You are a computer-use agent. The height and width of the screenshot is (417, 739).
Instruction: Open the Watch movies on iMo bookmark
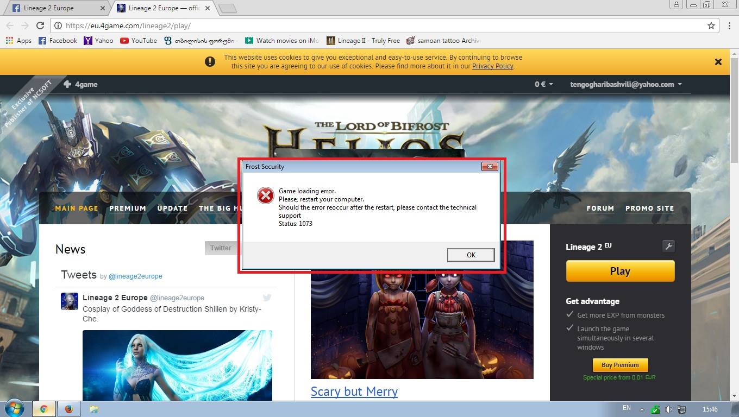click(282, 41)
